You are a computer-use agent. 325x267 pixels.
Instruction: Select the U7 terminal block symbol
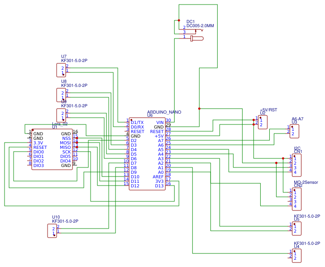tap(61, 70)
